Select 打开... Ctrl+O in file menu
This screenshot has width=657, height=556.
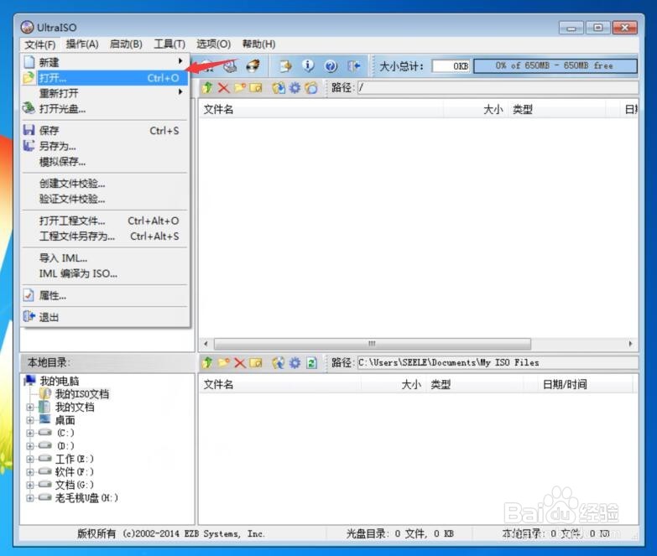pyautogui.click(x=105, y=78)
